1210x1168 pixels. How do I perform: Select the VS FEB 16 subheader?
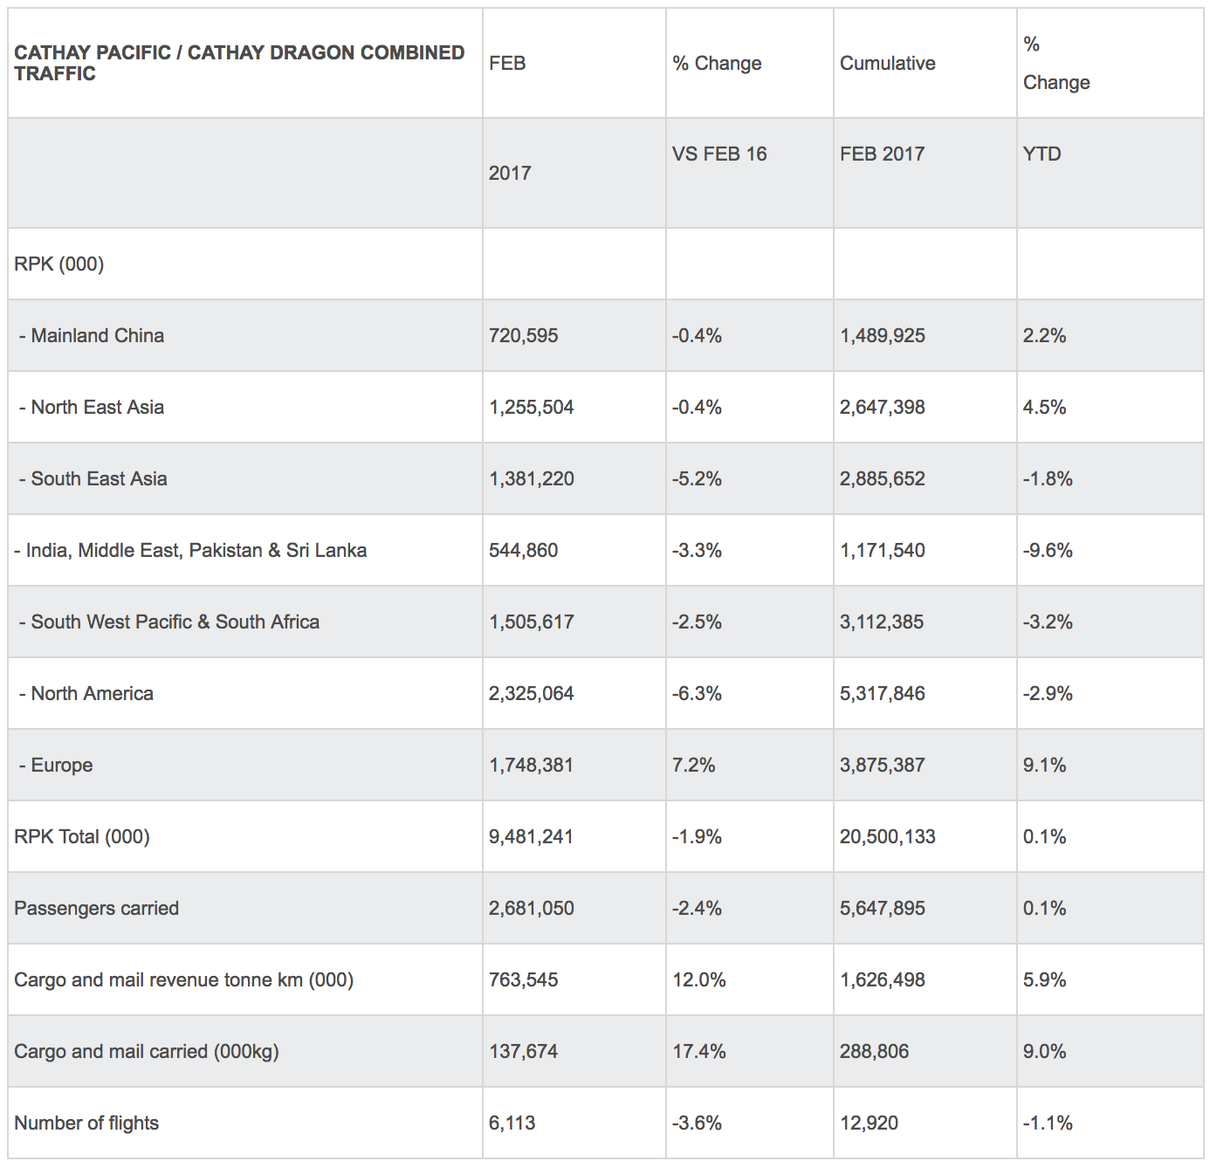click(x=719, y=154)
